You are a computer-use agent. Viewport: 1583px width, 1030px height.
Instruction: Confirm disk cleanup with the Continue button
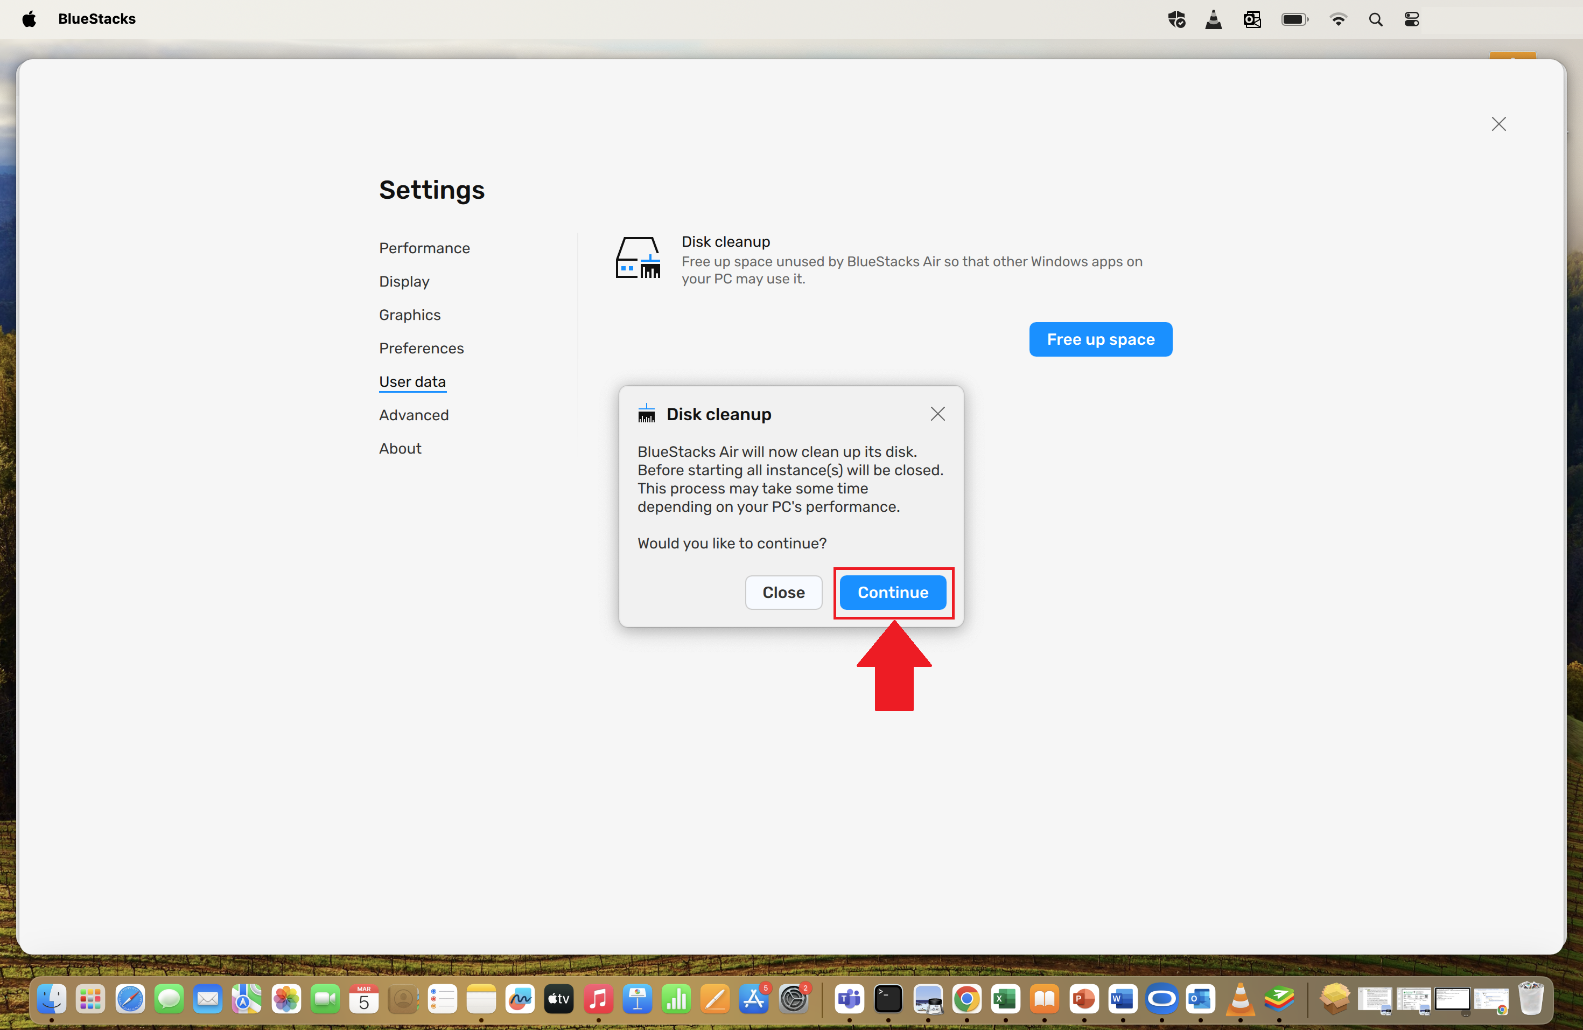pyautogui.click(x=893, y=592)
